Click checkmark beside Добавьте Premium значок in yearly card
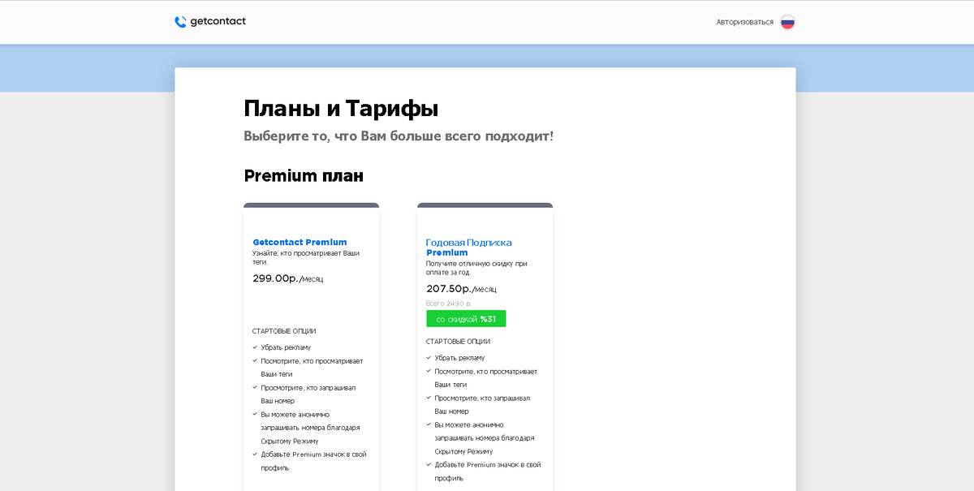 429,465
